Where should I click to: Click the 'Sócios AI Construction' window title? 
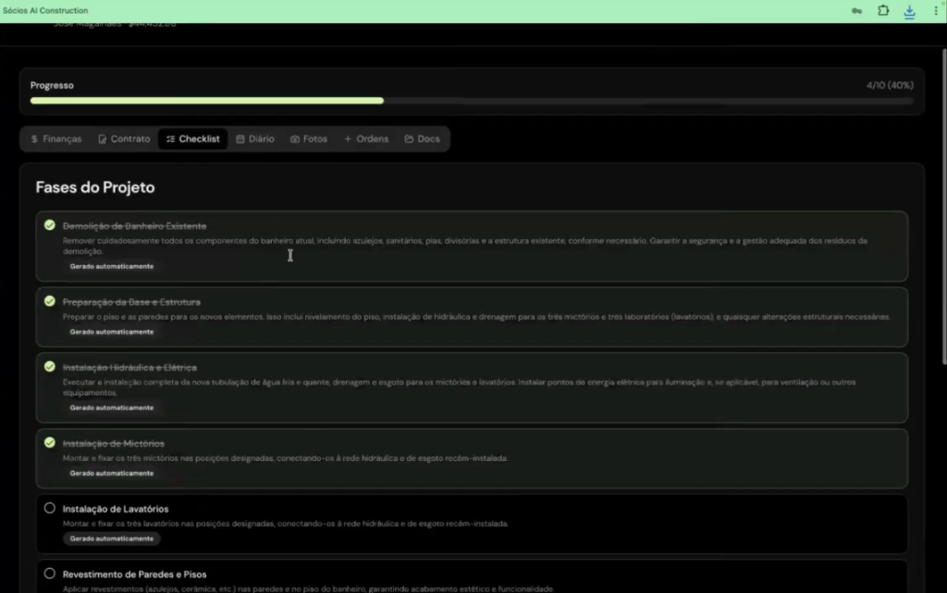coord(45,10)
